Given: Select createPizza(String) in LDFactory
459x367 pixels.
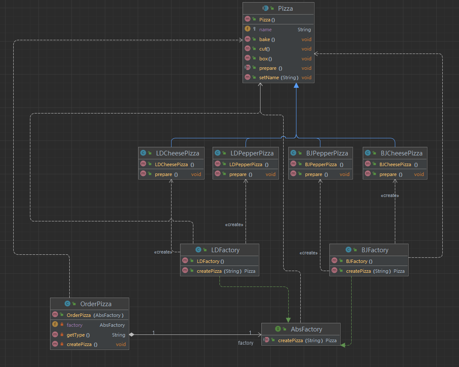Looking at the screenshot, I should tap(219, 271).
